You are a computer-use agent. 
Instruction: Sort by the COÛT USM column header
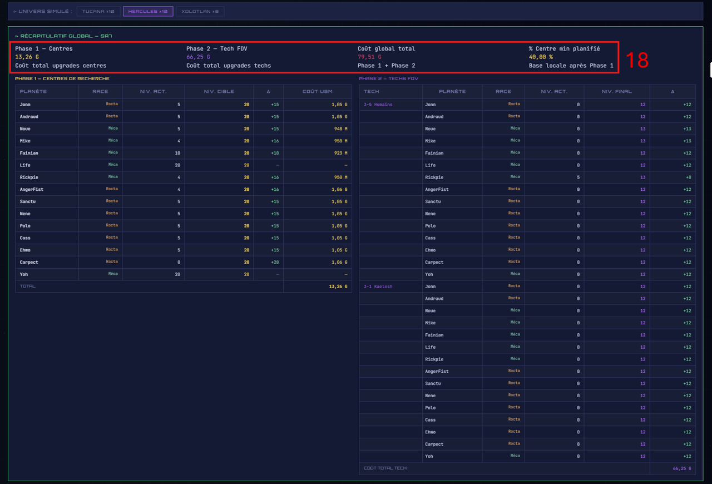pos(318,91)
